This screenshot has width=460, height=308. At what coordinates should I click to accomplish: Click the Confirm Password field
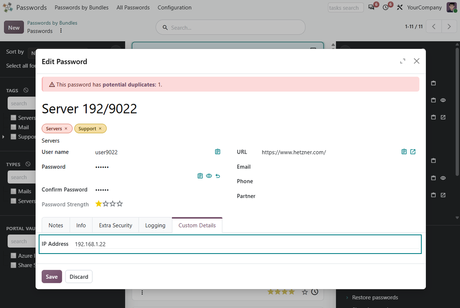[157, 190]
